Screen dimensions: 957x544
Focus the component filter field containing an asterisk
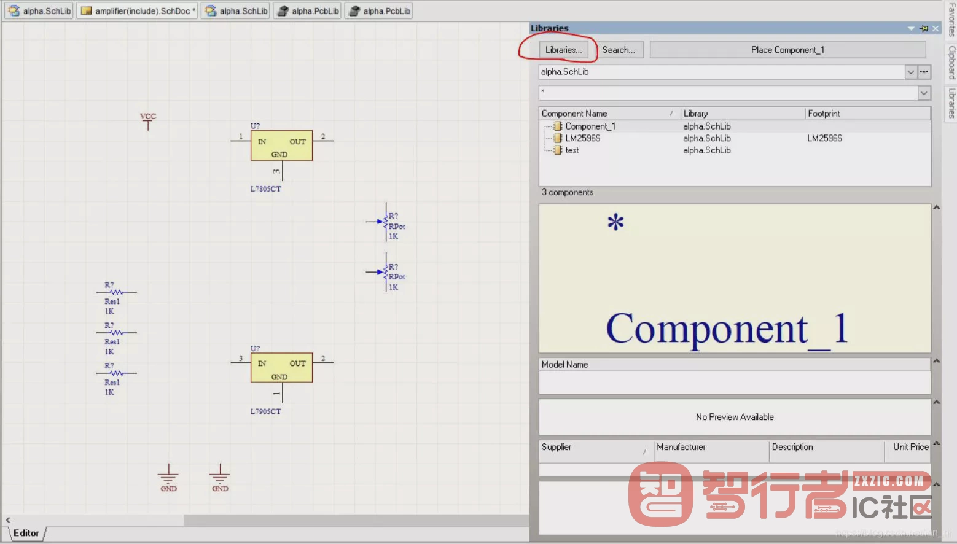tap(728, 93)
